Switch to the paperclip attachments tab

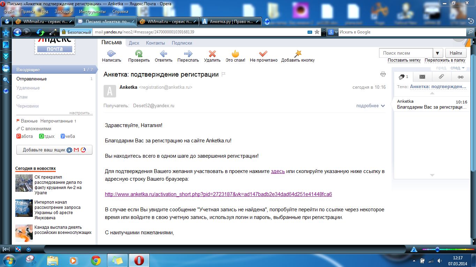(x=441, y=77)
